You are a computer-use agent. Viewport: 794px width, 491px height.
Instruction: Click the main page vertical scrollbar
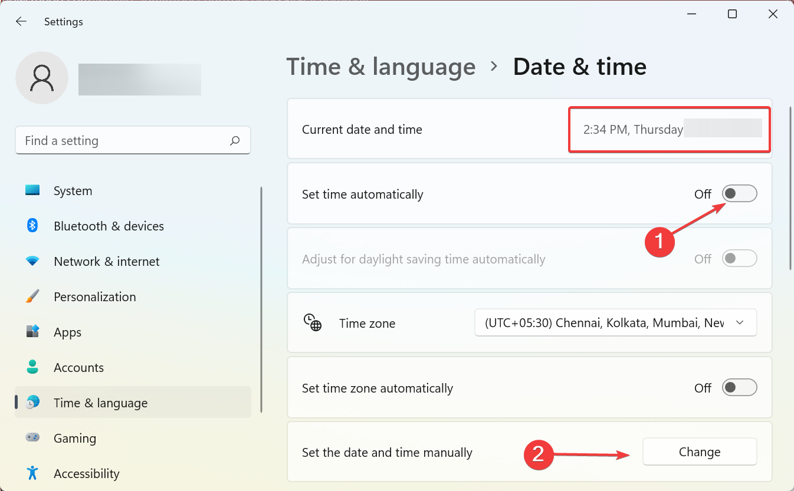790,189
